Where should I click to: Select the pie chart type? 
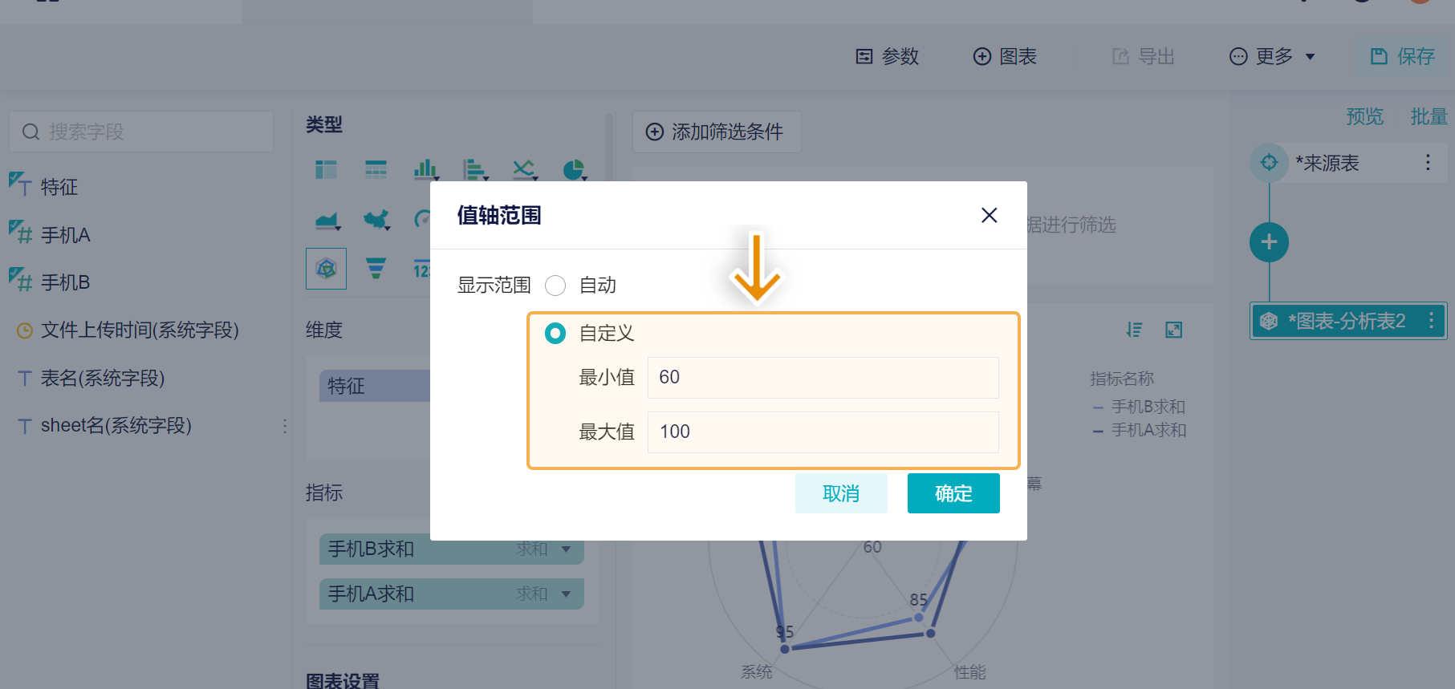(x=575, y=169)
